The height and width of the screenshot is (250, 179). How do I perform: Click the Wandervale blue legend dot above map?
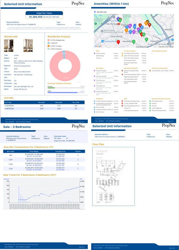coord(95,12)
